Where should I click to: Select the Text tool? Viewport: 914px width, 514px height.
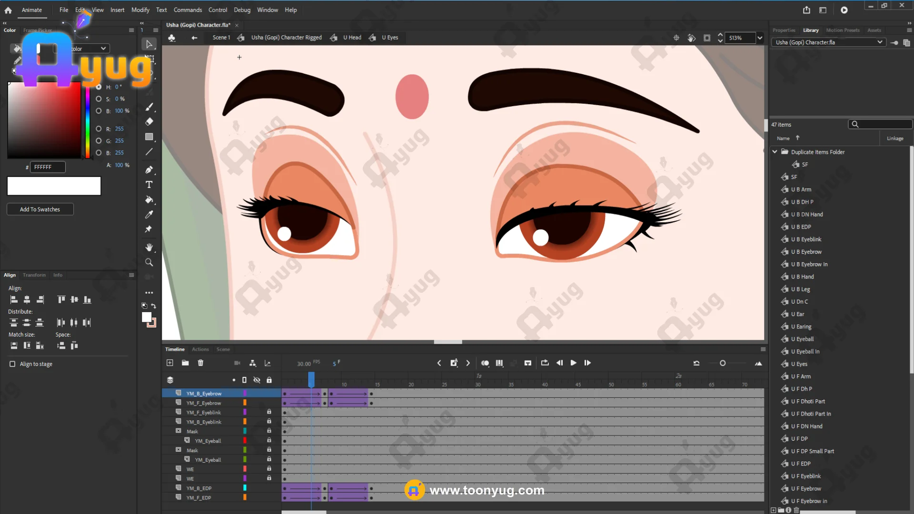point(149,185)
